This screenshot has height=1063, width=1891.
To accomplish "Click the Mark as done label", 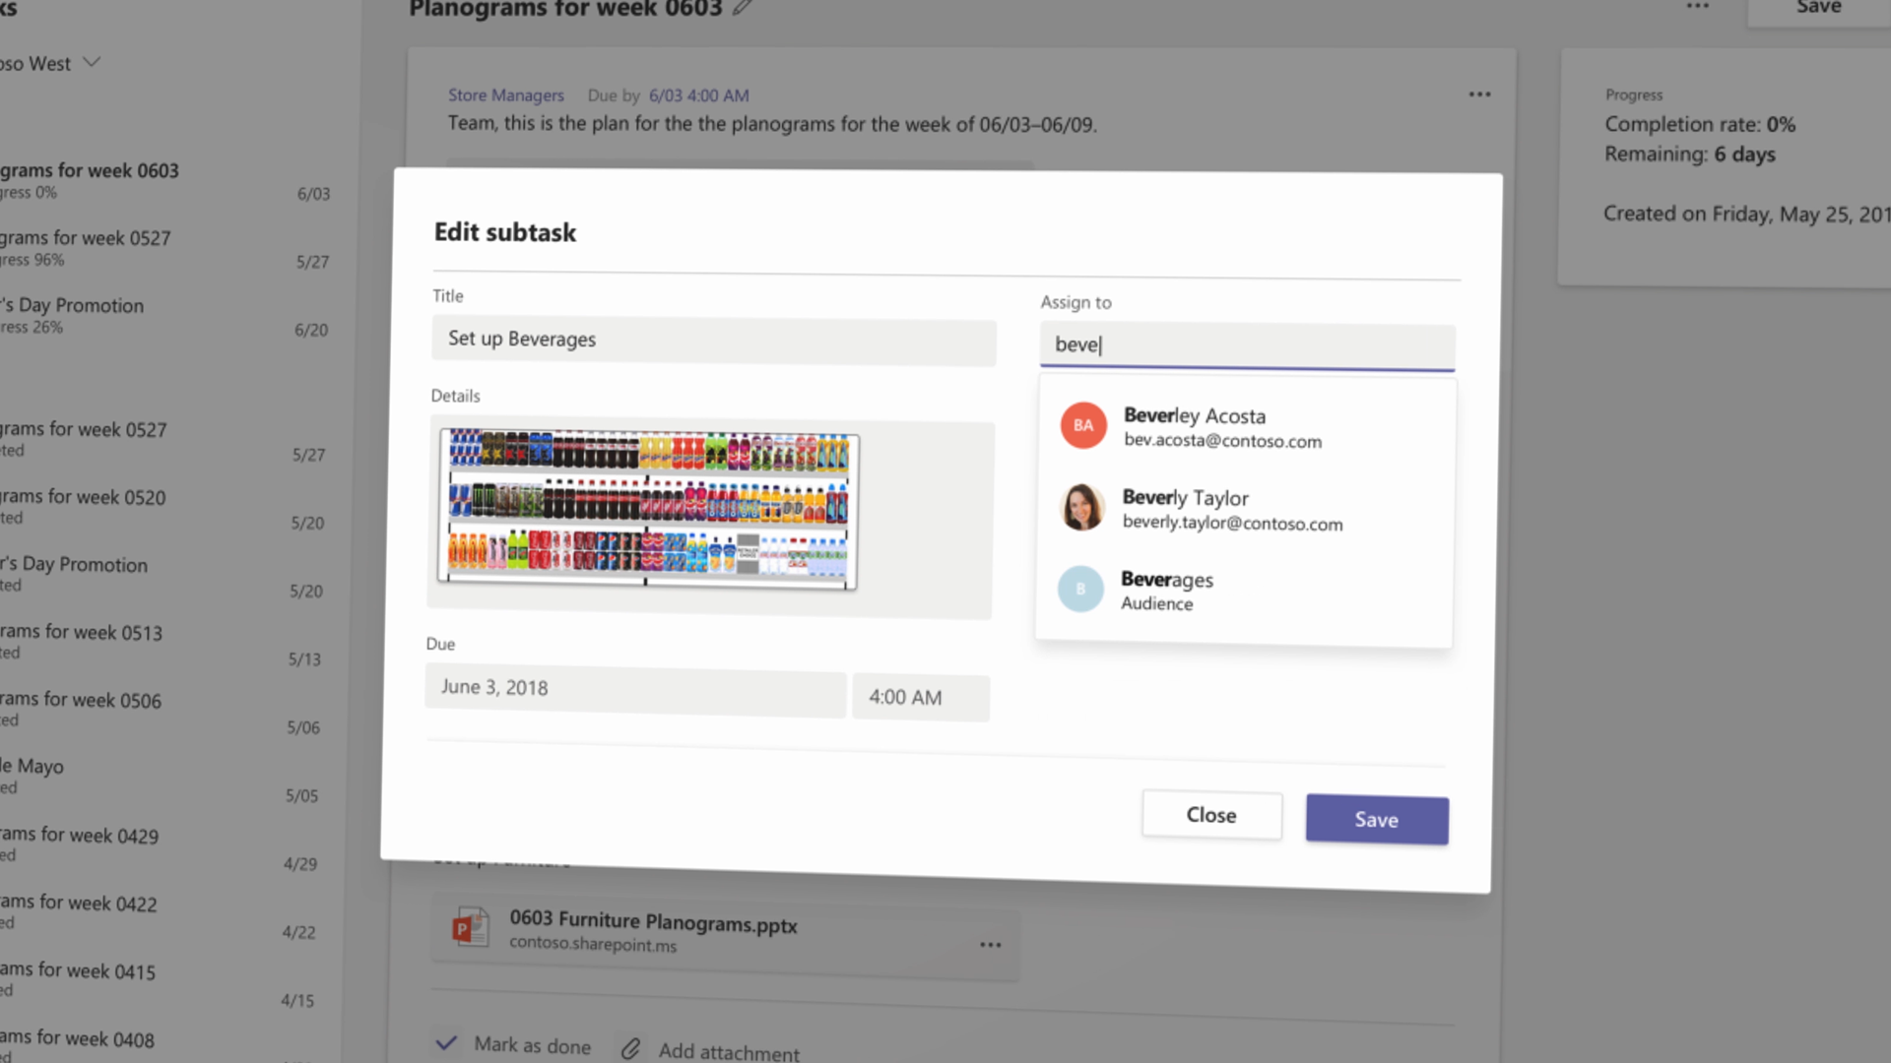I will coord(532,1045).
